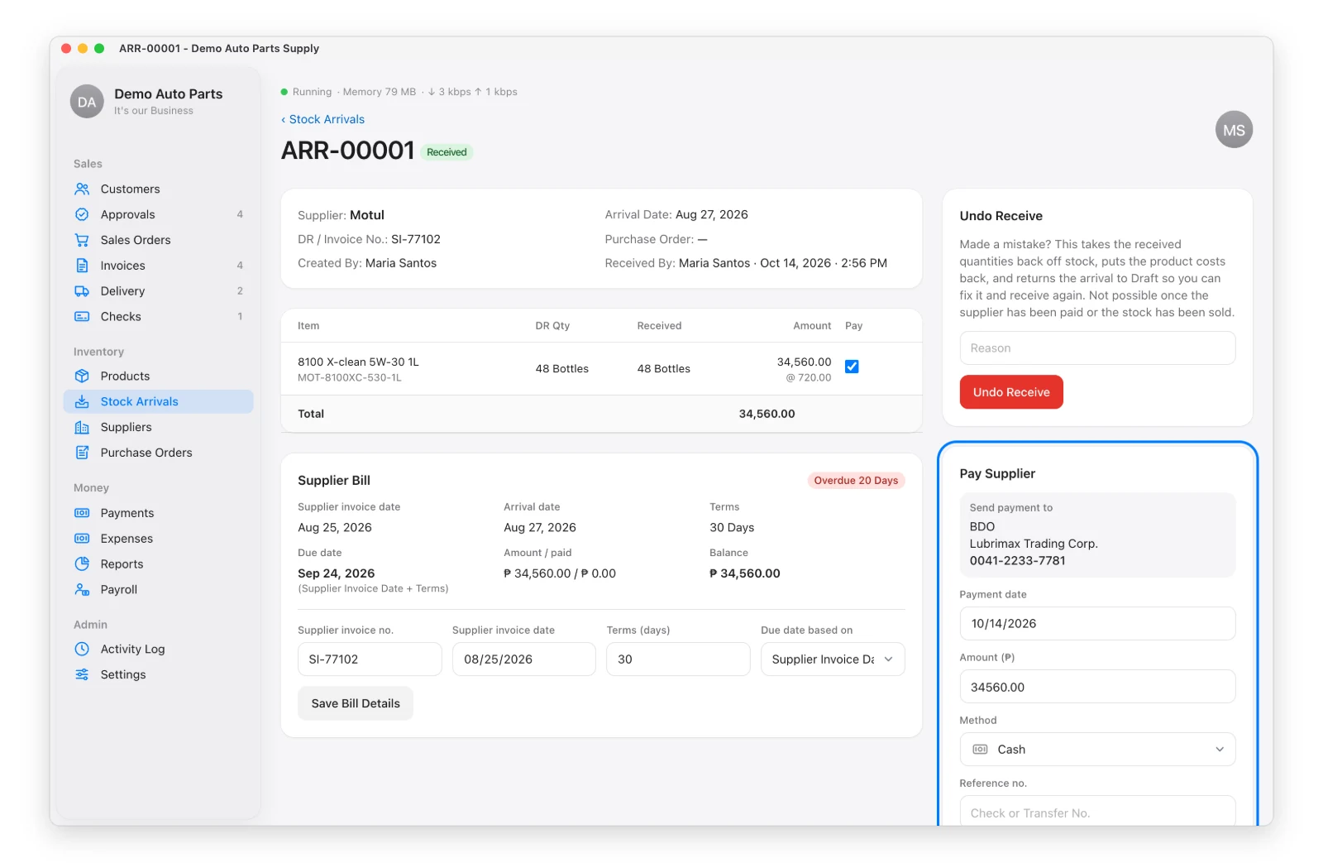Click the Products box icon
The image size is (1323, 863).
[82, 376]
